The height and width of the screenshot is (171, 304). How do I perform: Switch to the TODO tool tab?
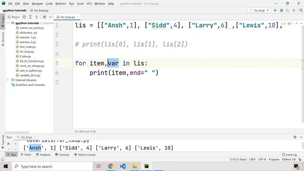tap(26, 154)
